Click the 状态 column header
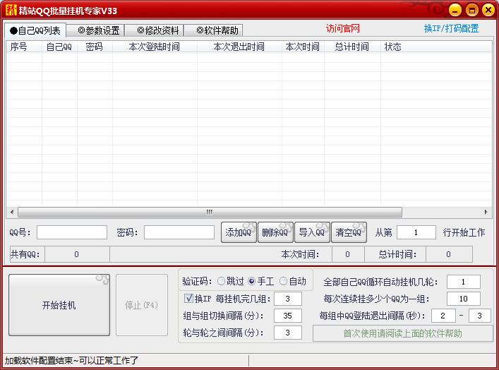Viewport: 499px width, 370px height. 436,47
